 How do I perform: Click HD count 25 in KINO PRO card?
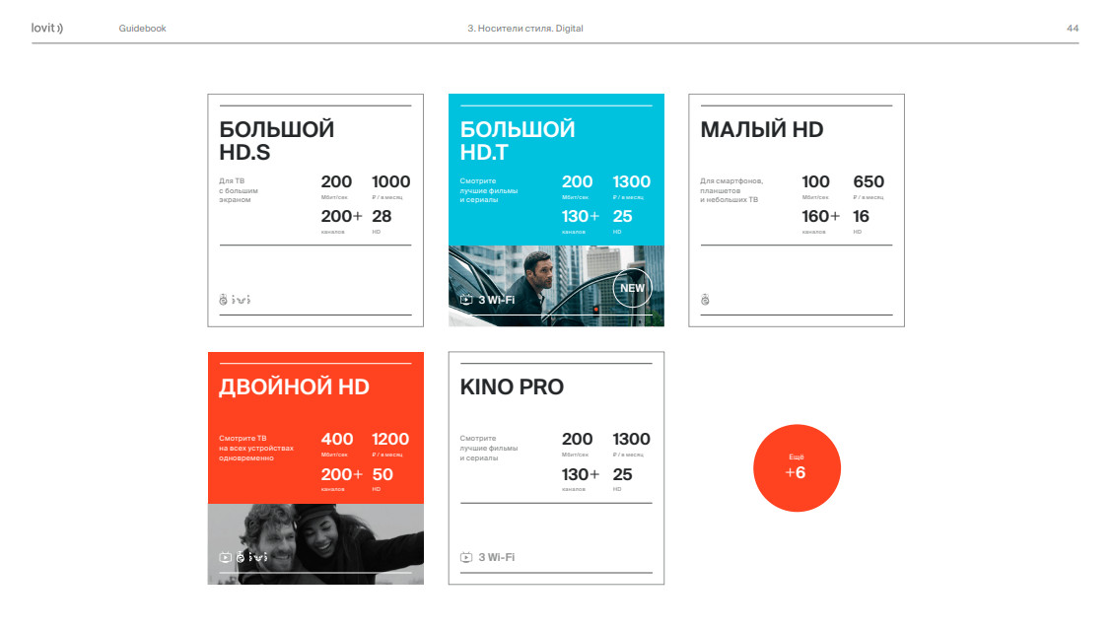click(x=623, y=474)
